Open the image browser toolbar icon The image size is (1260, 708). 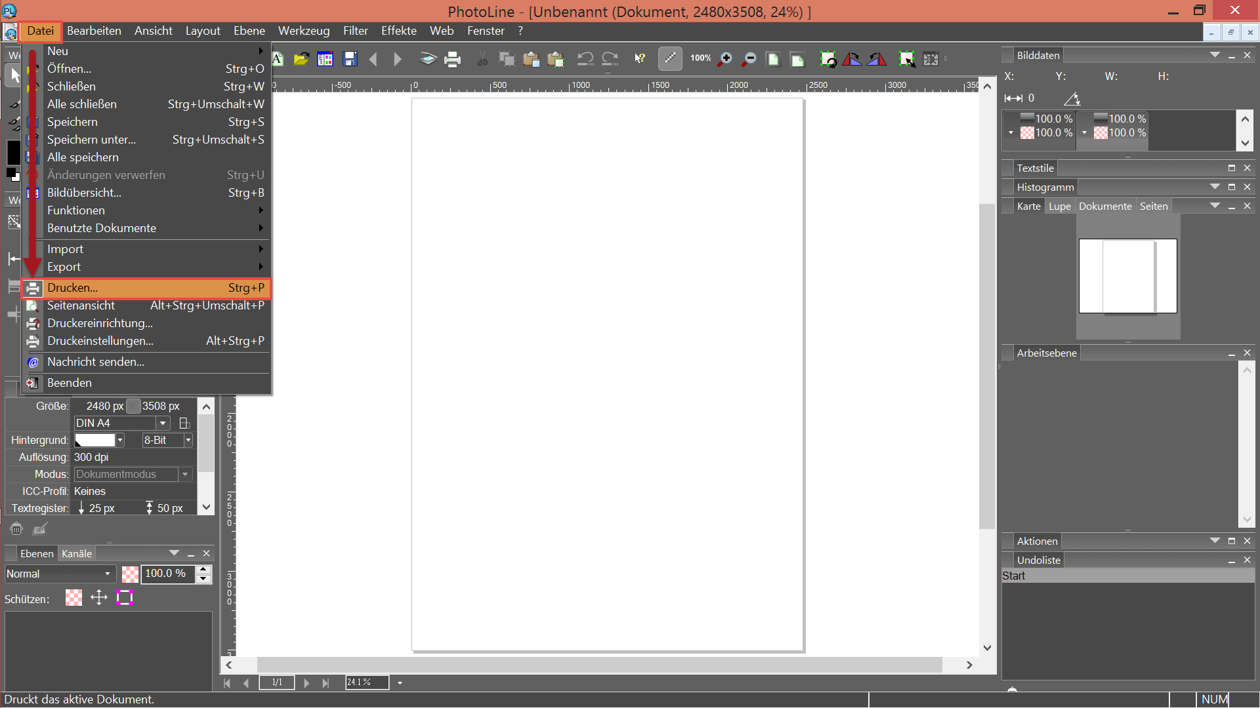(x=325, y=59)
